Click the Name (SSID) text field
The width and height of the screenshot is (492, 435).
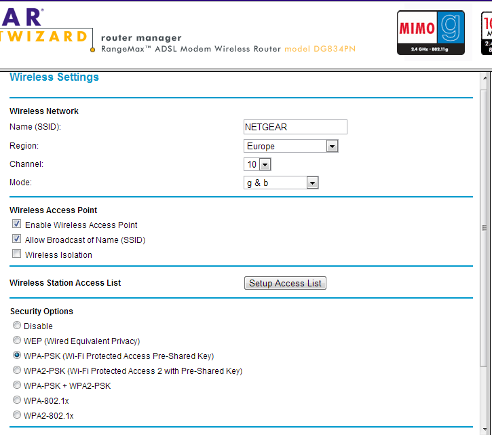[x=295, y=127]
